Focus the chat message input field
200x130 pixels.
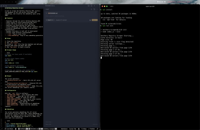71,16
